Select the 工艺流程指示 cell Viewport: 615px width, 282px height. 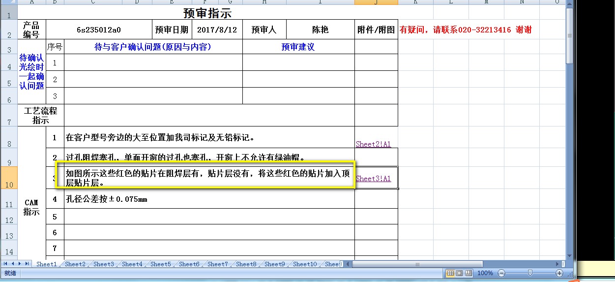(41, 115)
